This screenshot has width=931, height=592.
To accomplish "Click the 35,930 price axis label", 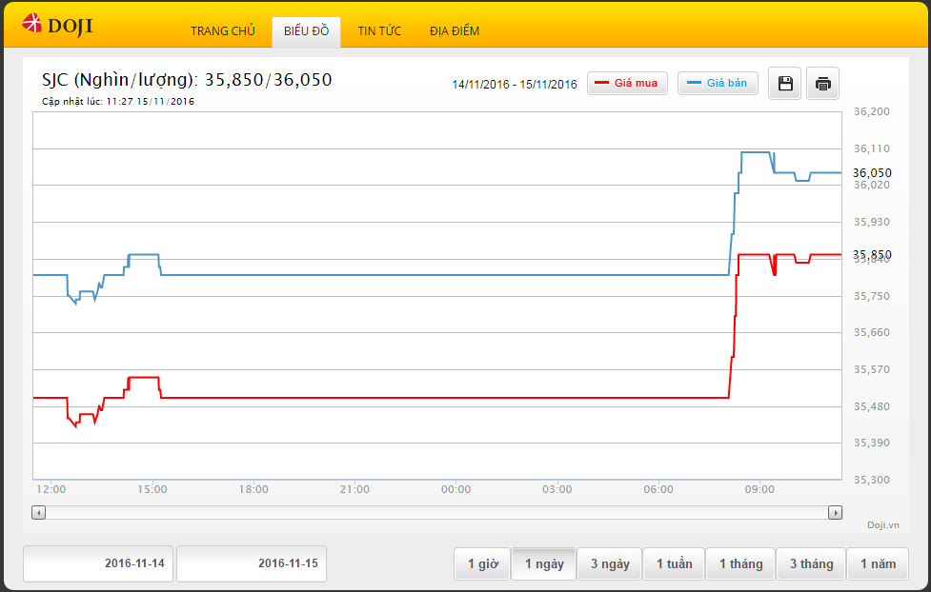I will 872,222.
